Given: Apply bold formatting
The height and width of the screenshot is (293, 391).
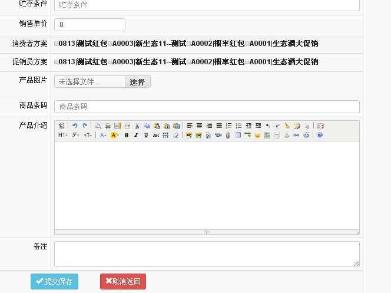Looking at the screenshot, I should coord(127,135).
